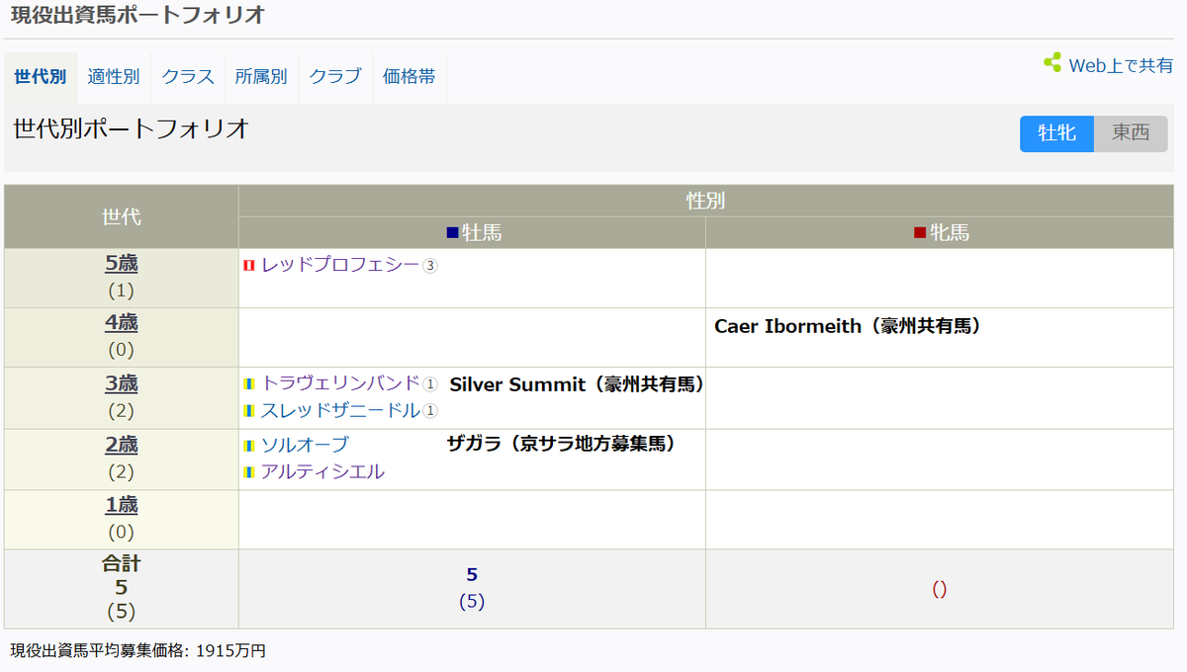Screen dimensions: 1187x672
Task: Click red club icon beside レッドプロフェシー
Action: (250, 265)
